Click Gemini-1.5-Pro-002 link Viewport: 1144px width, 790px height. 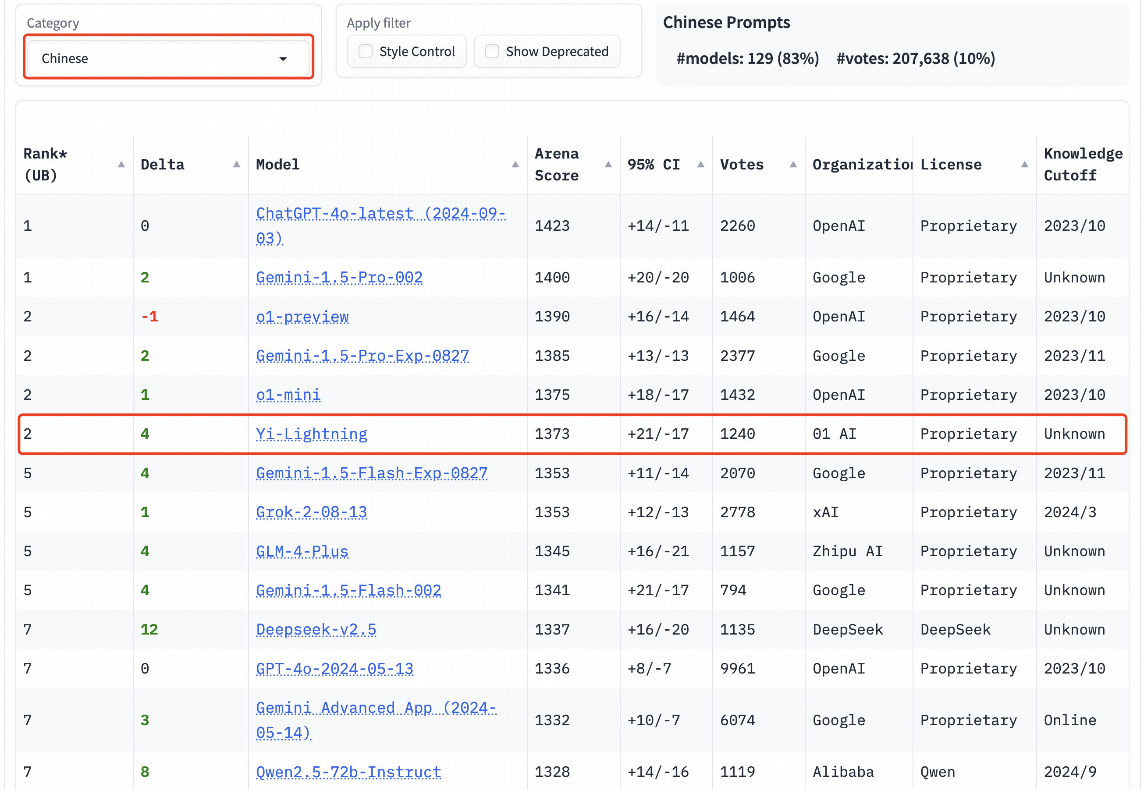(339, 277)
